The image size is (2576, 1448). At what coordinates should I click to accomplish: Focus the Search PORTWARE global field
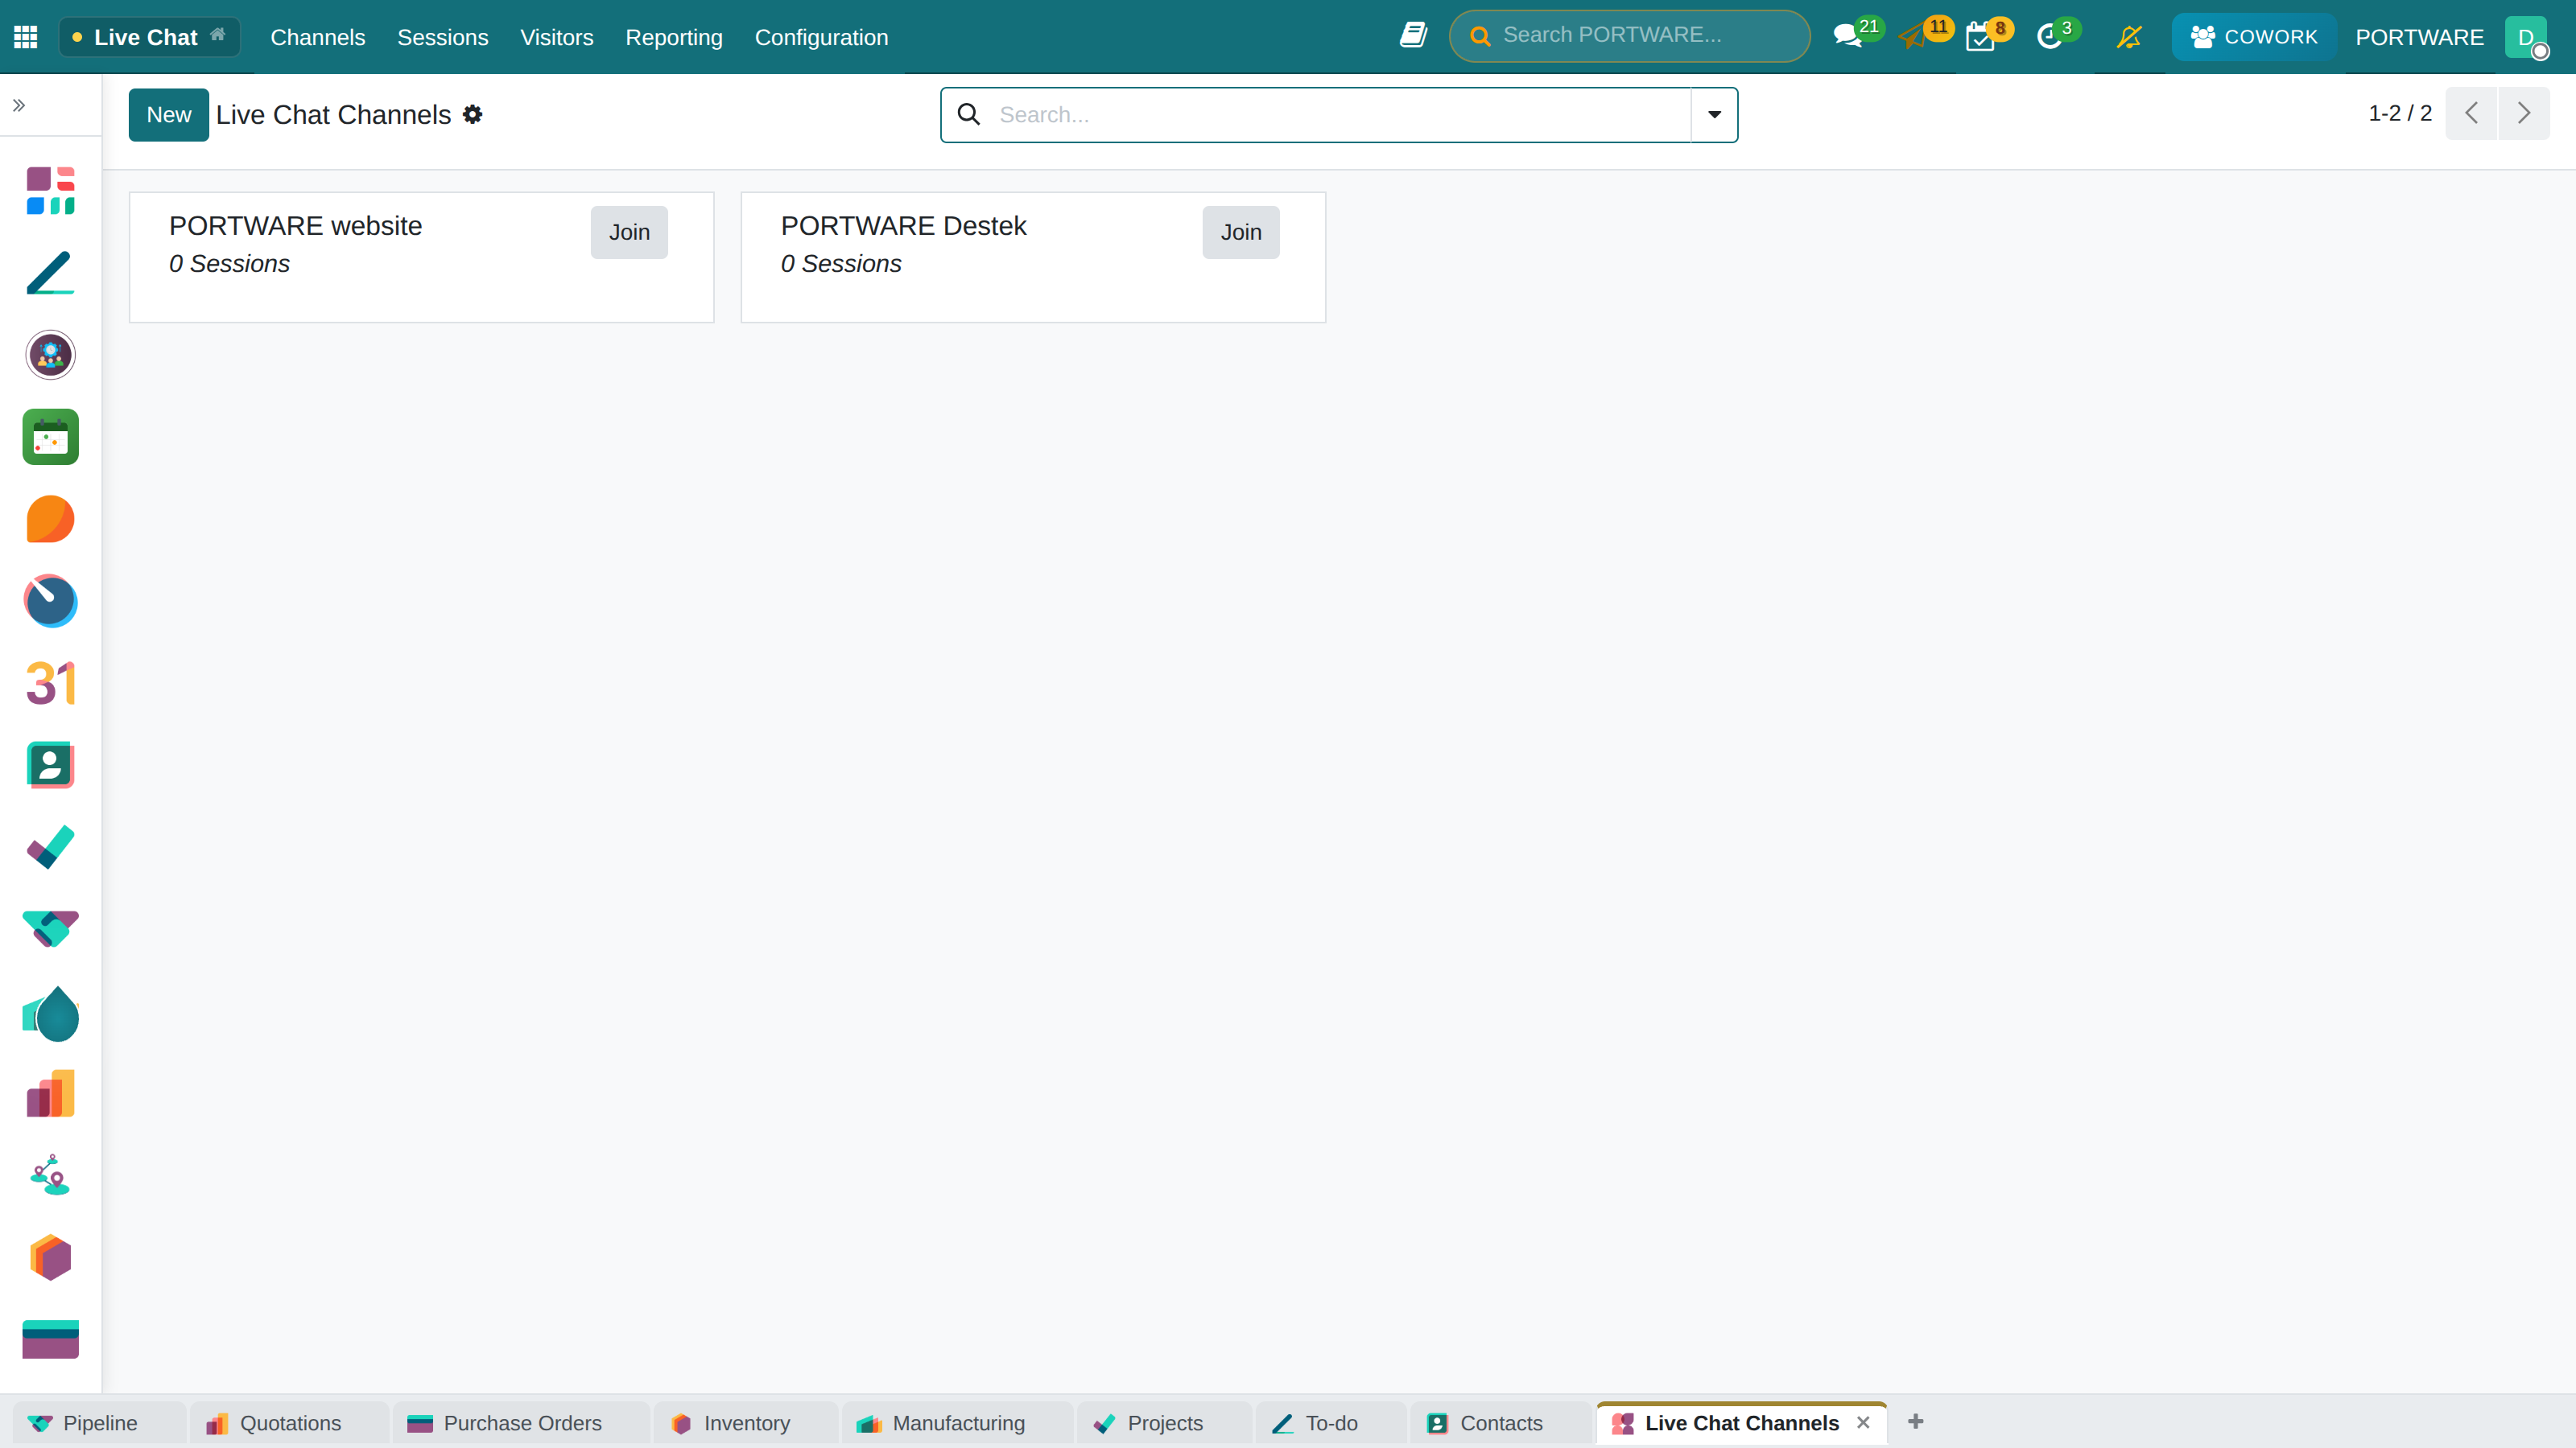(1630, 35)
